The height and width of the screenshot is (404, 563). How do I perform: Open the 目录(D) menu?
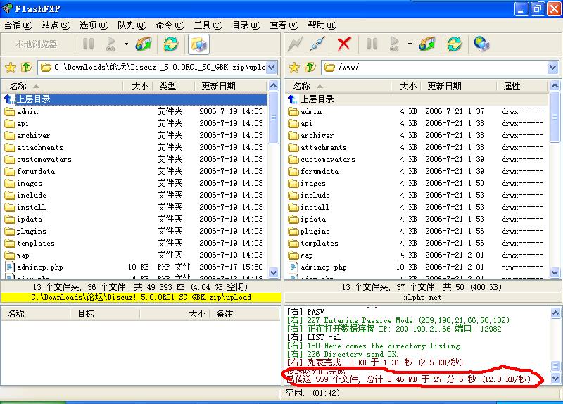point(246,25)
